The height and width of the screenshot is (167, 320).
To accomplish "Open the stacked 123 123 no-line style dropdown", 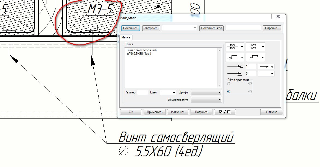I will (256, 47).
